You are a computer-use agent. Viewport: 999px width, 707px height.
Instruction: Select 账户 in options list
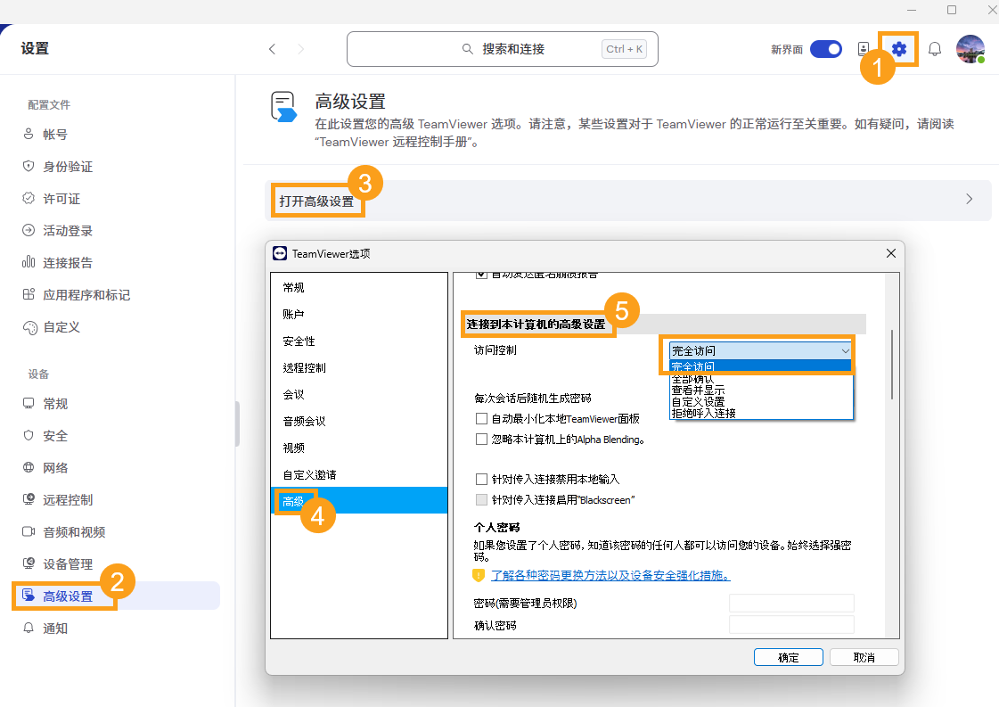(359, 315)
